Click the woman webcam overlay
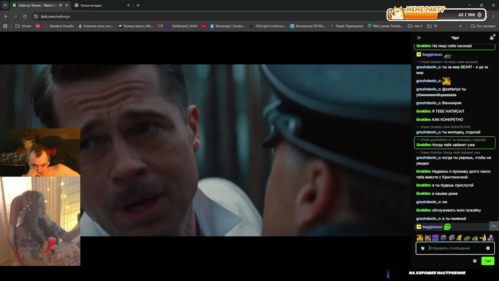 click(40, 221)
